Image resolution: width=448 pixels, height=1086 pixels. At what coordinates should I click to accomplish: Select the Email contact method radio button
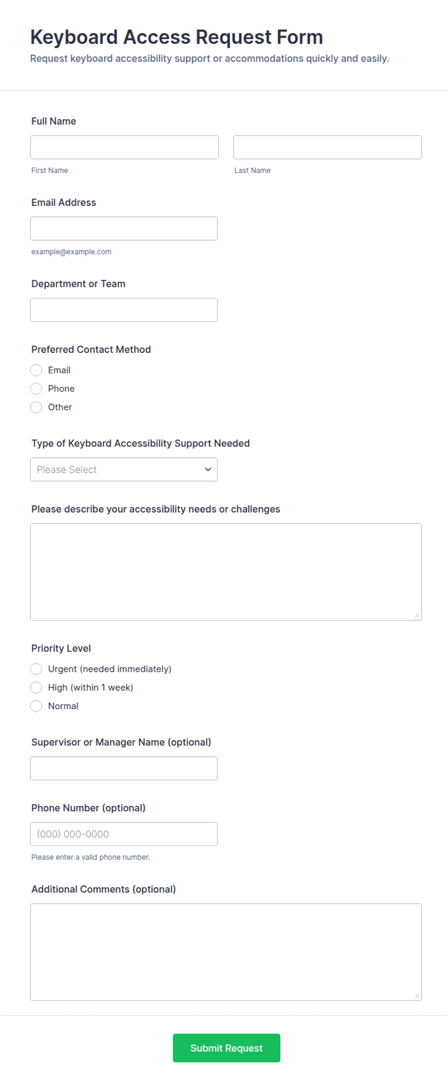pyautogui.click(x=36, y=370)
